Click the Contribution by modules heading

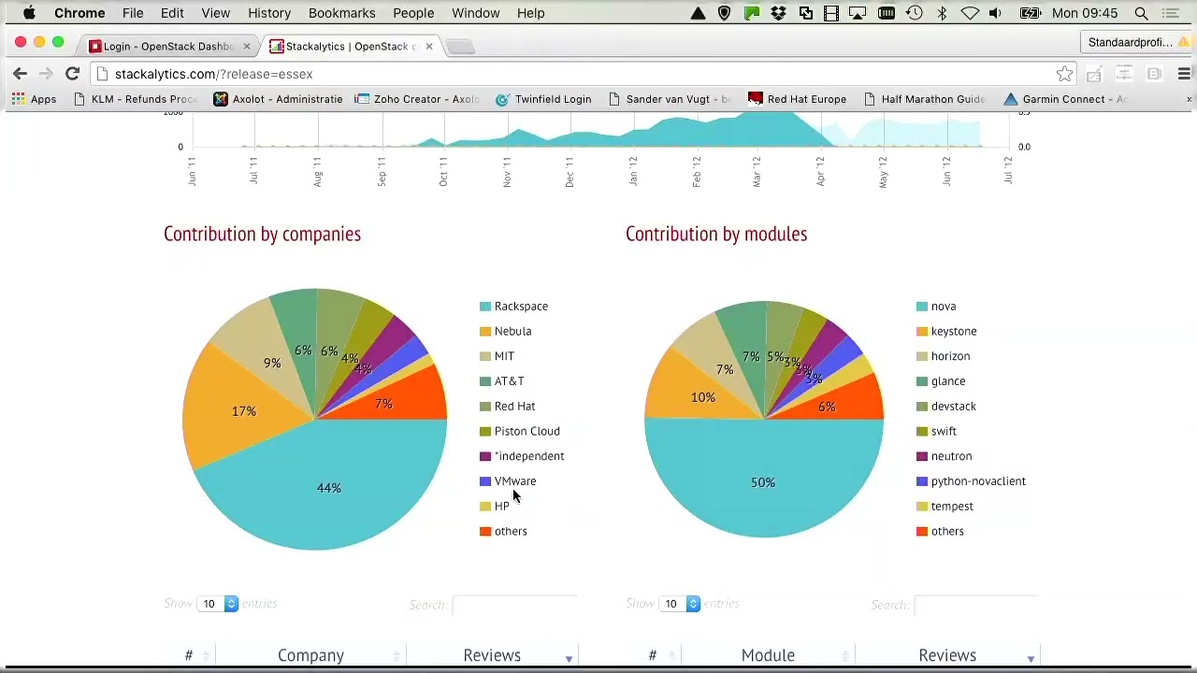[x=716, y=234]
